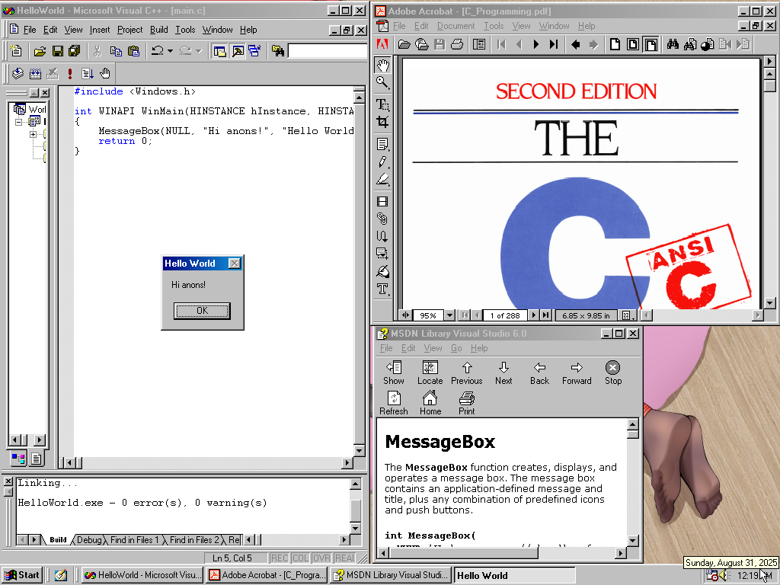Close the Hello World message box
Image resolution: width=780 pixels, height=585 pixels.
pos(235,263)
